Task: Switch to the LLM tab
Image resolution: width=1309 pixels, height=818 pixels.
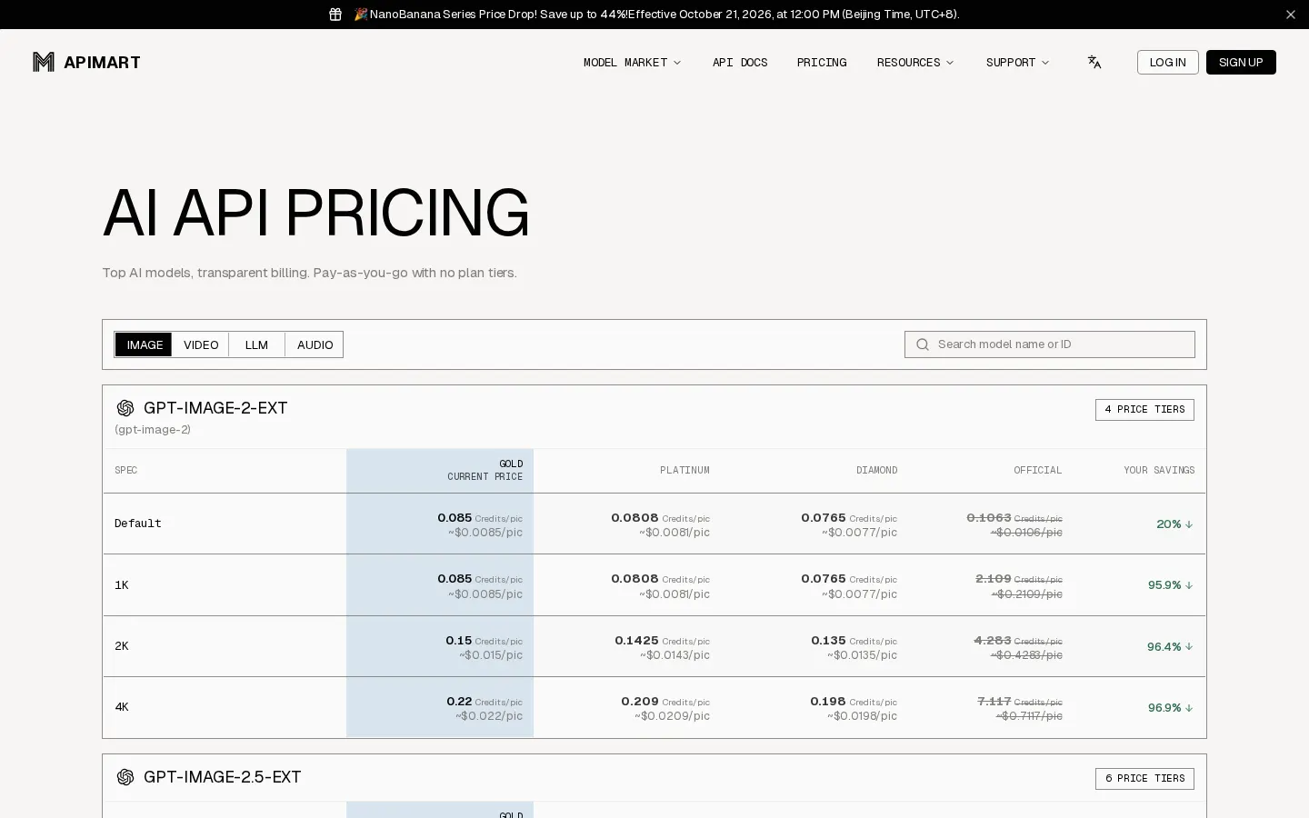Action: (x=256, y=344)
